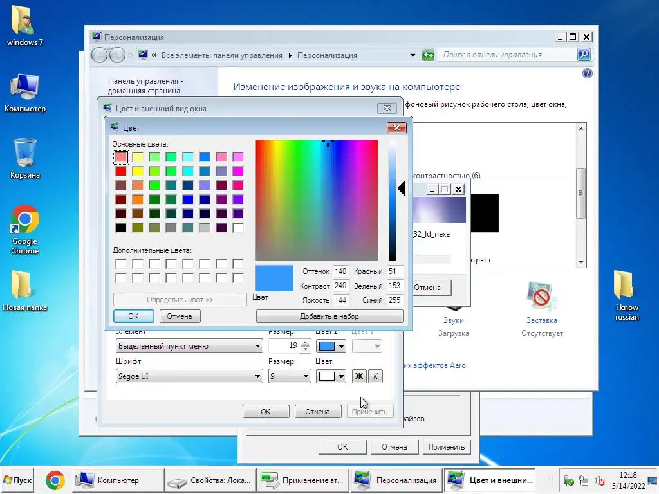Close the Цвет dialog with red X
Viewport: 659px width, 494px height.
click(x=396, y=128)
